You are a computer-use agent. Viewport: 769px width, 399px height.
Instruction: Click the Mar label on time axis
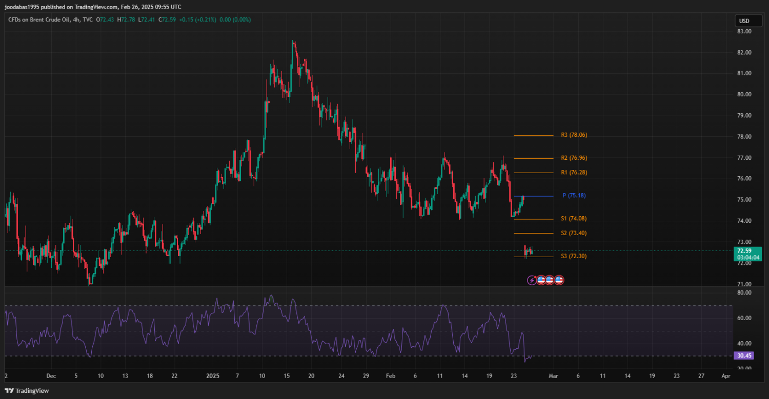(x=553, y=375)
